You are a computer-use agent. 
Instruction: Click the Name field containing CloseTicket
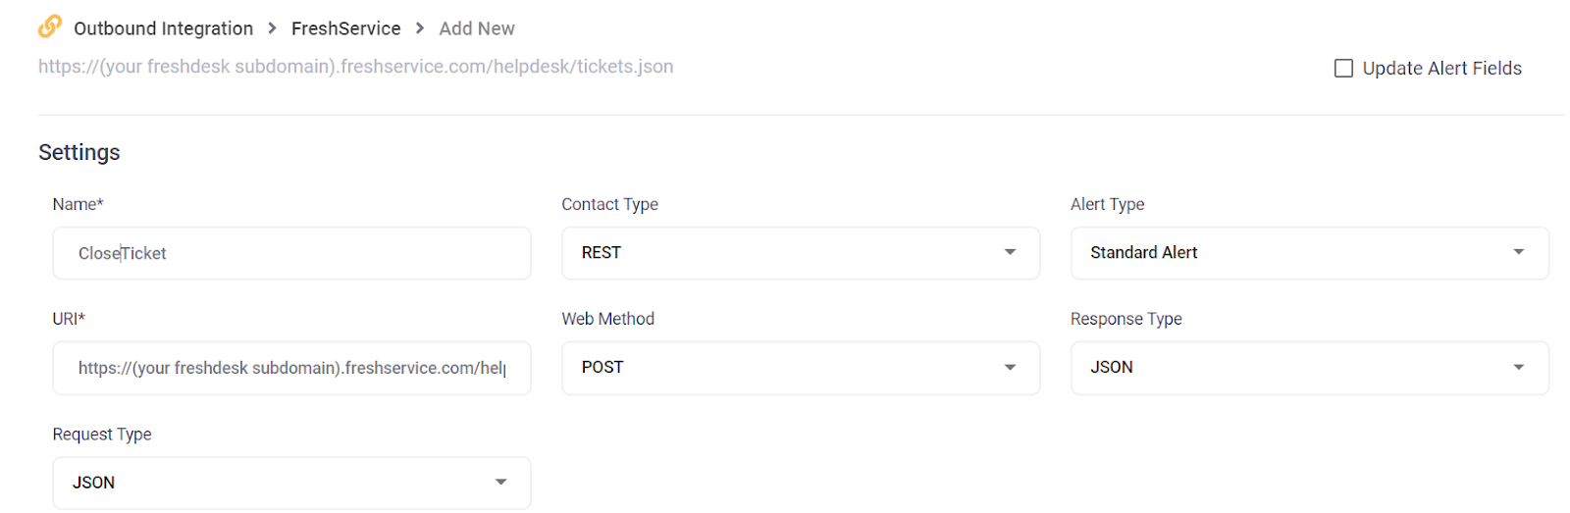pyautogui.click(x=291, y=253)
